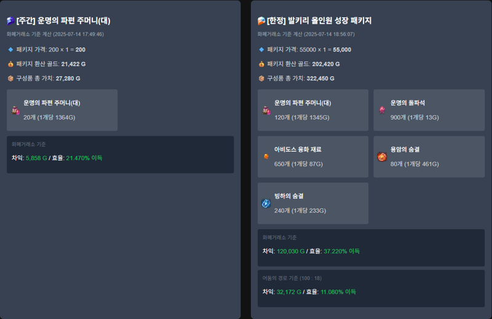
Task: Click the Valkyrie package icon in title
Action: click(x=261, y=21)
